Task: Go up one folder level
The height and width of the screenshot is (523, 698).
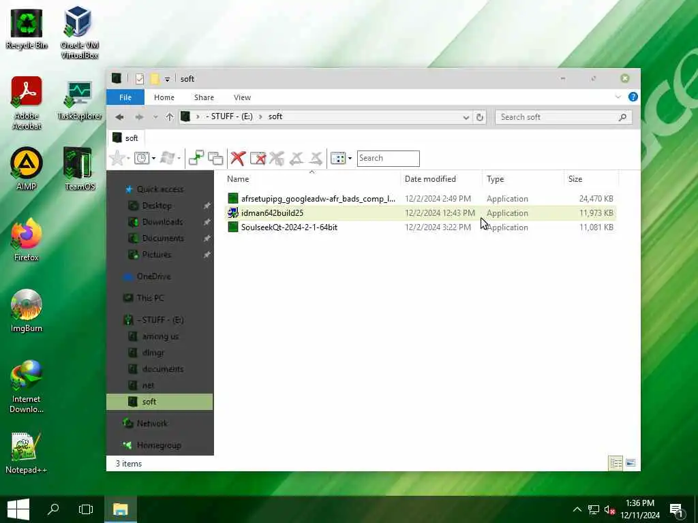Action: (169, 117)
